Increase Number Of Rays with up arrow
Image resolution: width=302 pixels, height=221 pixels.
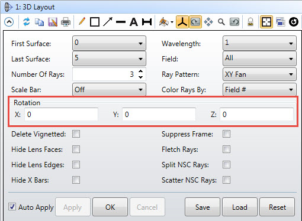click(140, 71)
